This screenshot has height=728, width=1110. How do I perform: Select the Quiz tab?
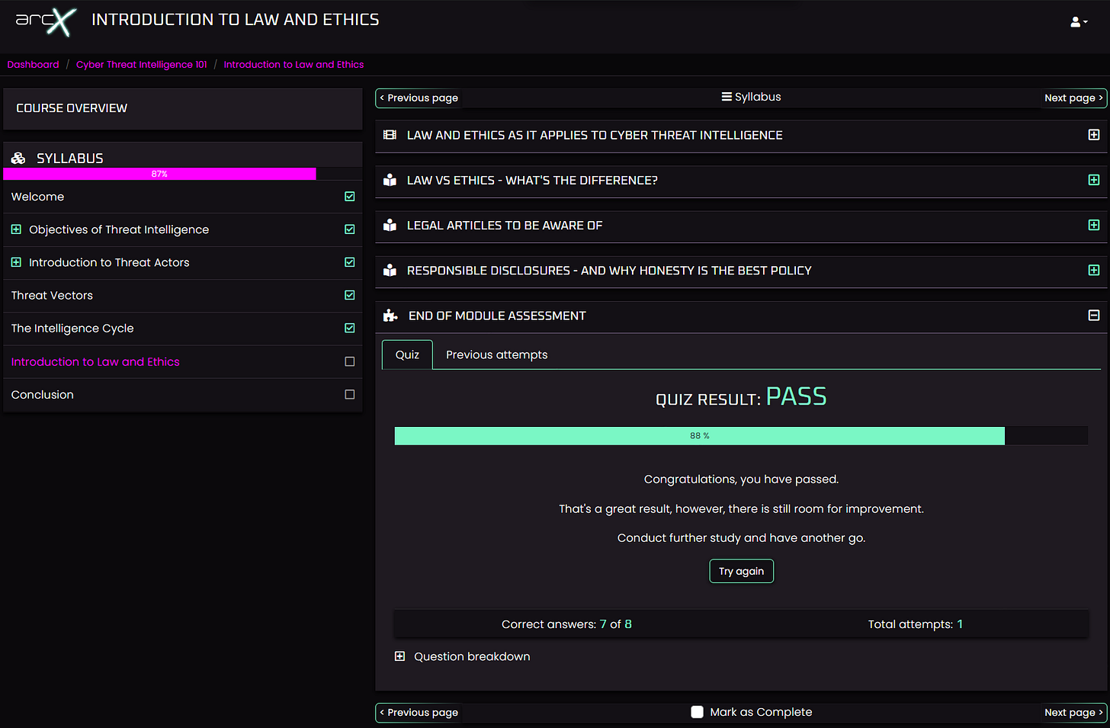[406, 354]
